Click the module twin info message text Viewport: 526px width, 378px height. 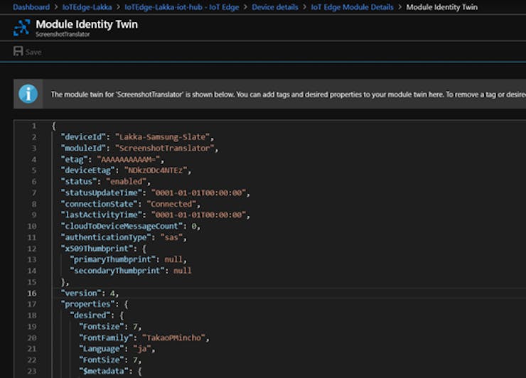coord(288,94)
